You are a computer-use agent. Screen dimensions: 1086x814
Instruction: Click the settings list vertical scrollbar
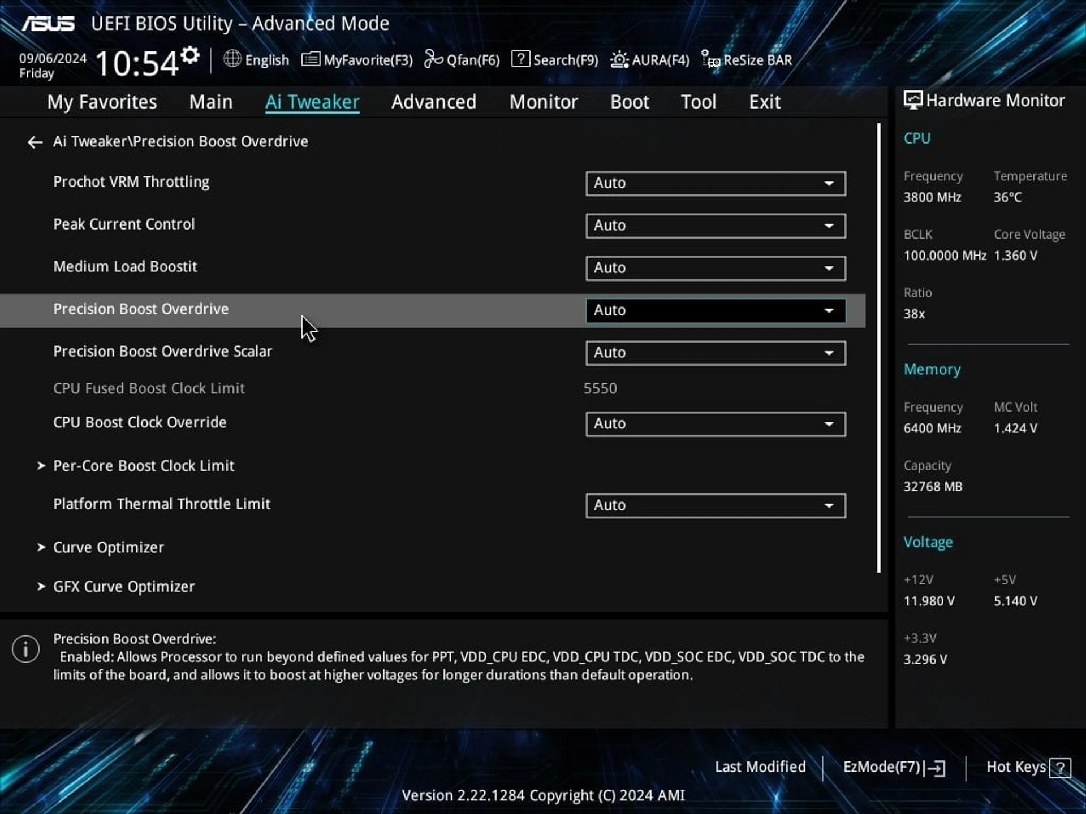pos(879,348)
